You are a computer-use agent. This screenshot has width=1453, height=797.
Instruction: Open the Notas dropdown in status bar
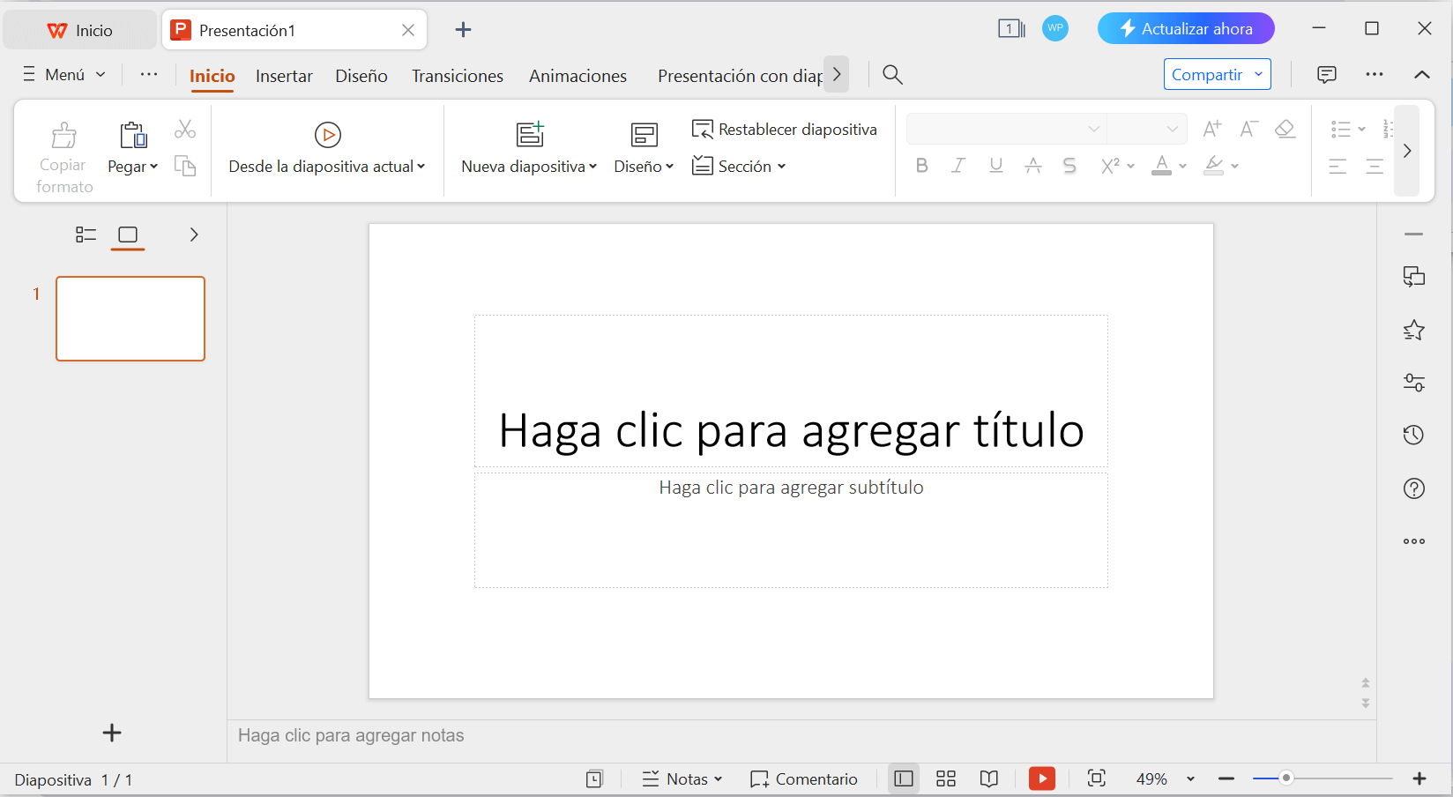pyautogui.click(x=682, y=779)
